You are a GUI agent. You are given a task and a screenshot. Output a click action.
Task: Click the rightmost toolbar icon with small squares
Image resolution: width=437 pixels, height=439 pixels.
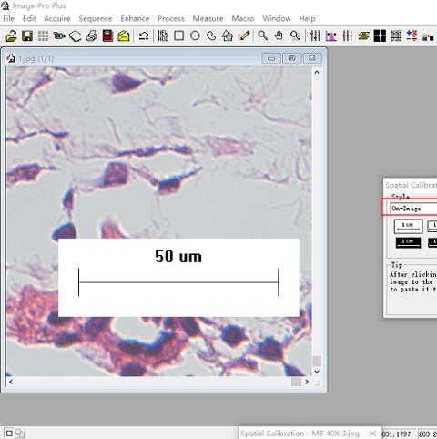(x=428, y=36)
